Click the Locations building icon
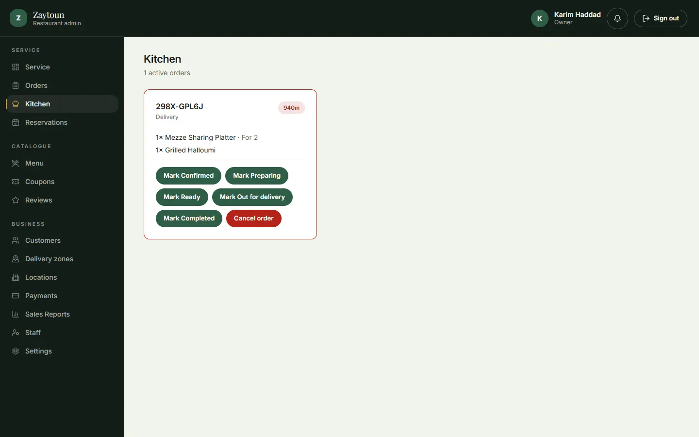 [16, 277]
